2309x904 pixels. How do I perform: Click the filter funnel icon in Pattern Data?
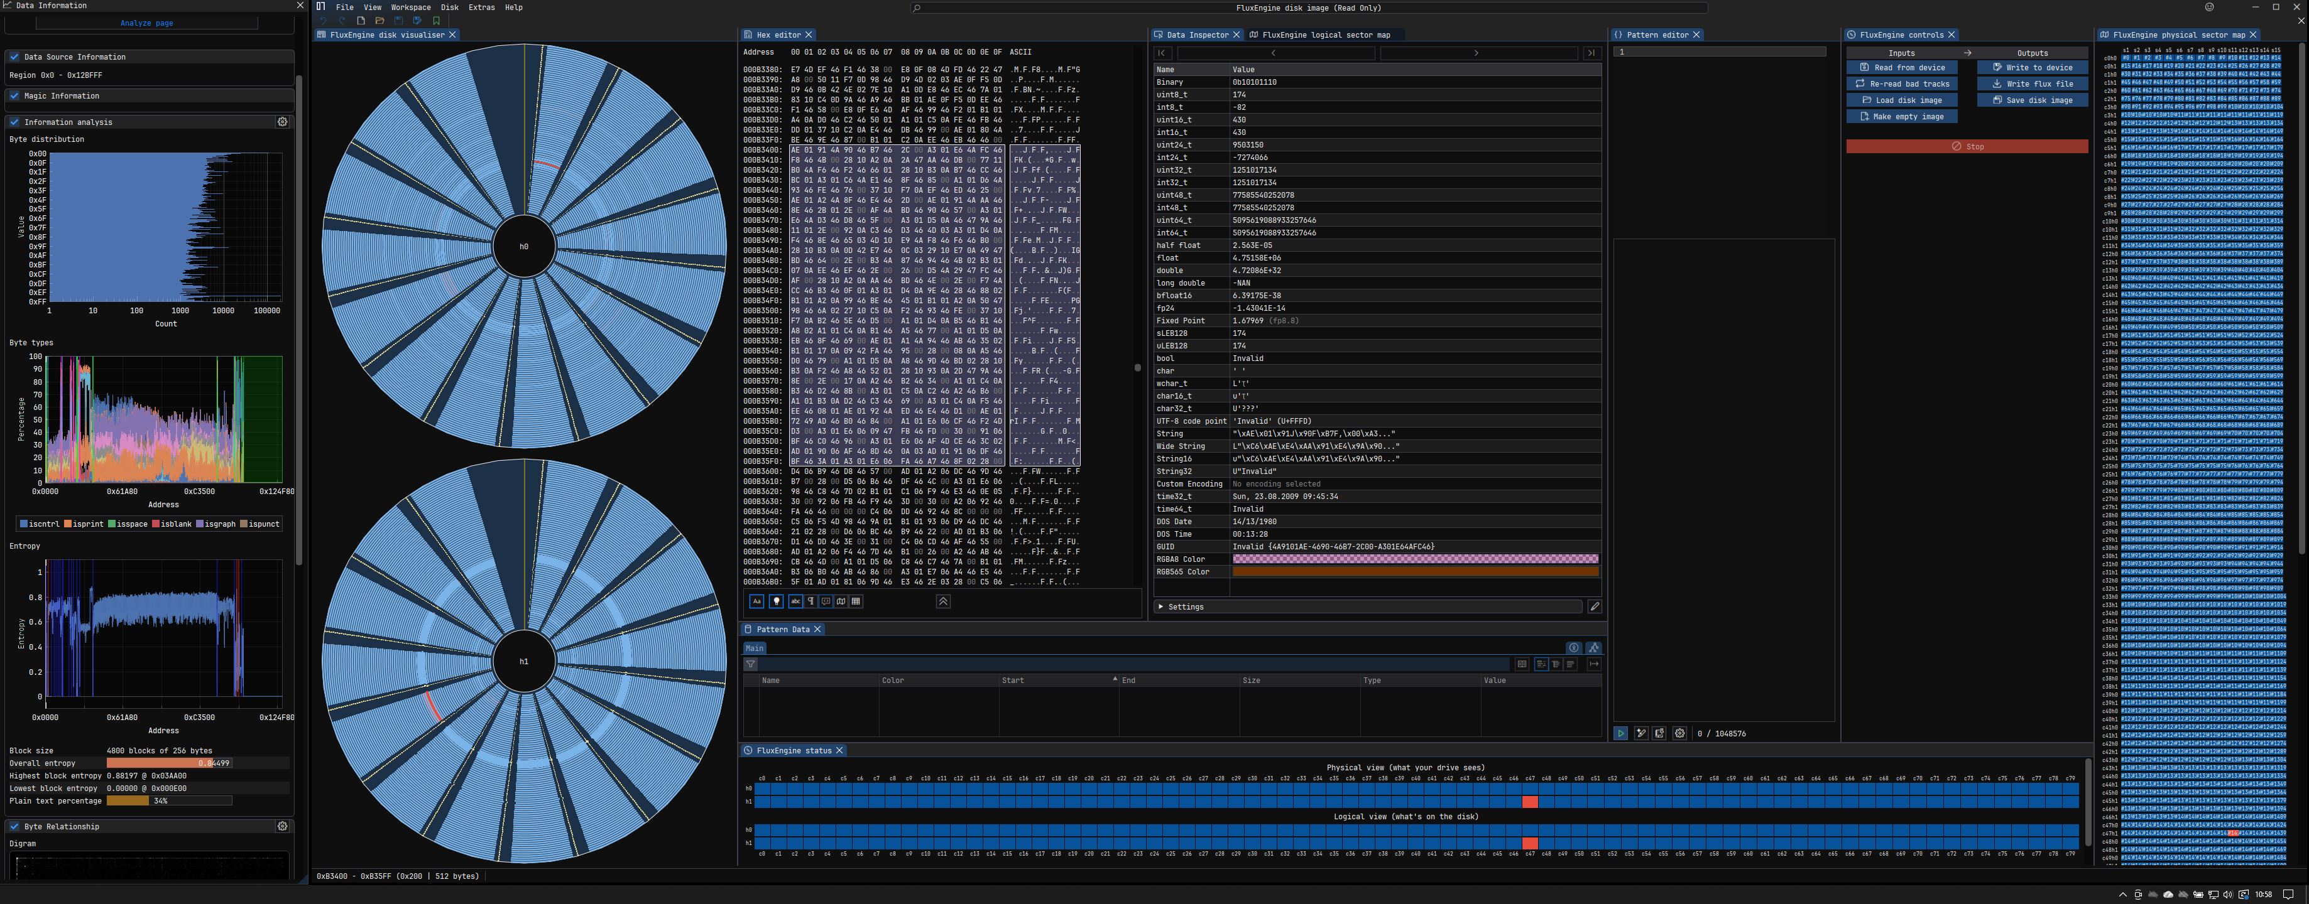(750, 664)
